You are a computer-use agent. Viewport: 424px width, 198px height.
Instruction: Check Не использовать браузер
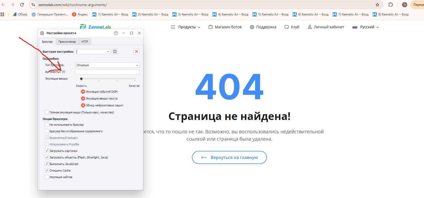pyautogui.click(x=47, y=124)
